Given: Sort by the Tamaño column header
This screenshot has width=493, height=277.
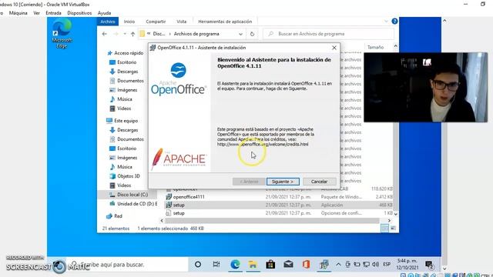Looking at the screenshot, I should [376, 47].
